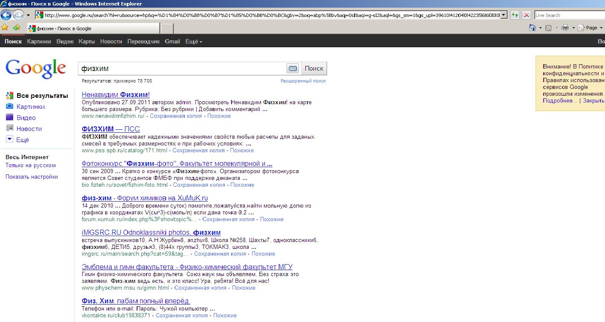
Task: Expand the RSS feeds dropdown arrow
Action: coord(556,28)
